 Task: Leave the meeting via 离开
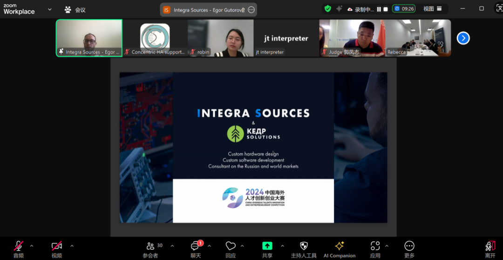click(490, 249)
